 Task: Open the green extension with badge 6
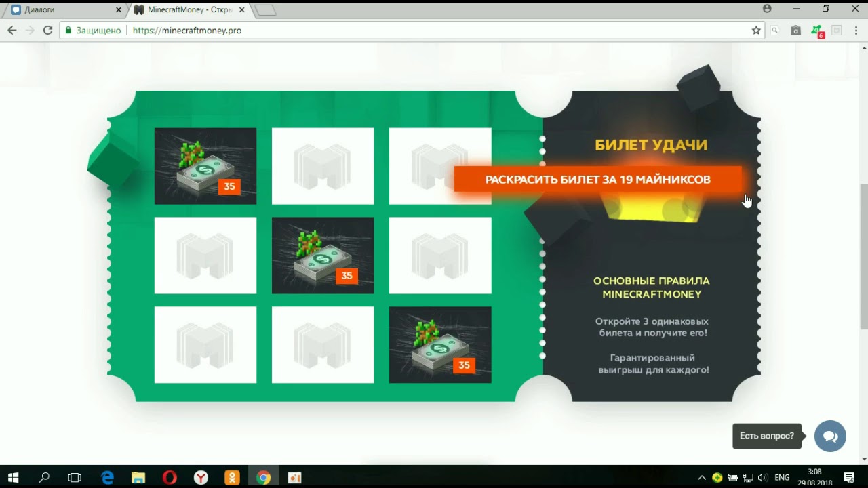coord(817,31)
